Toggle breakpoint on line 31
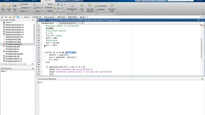This screenshot has height=115, width=205. (41, 67)
